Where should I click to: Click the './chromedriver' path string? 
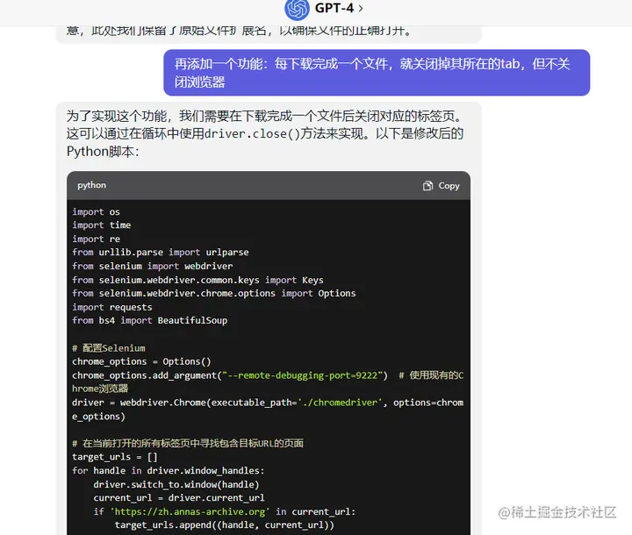(341, 403)
